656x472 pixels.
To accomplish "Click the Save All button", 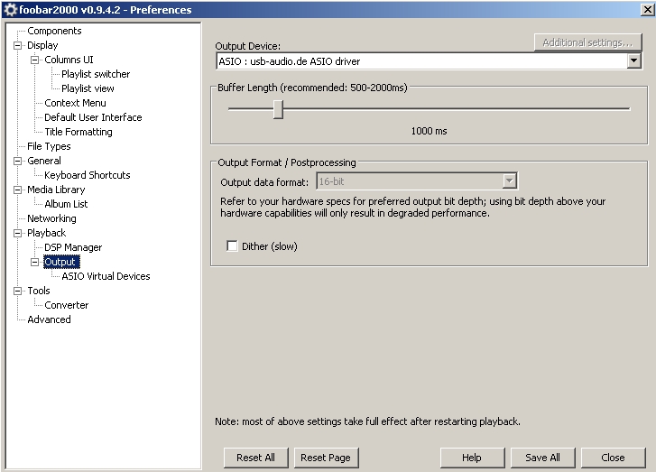I will [x=542, y=458].
